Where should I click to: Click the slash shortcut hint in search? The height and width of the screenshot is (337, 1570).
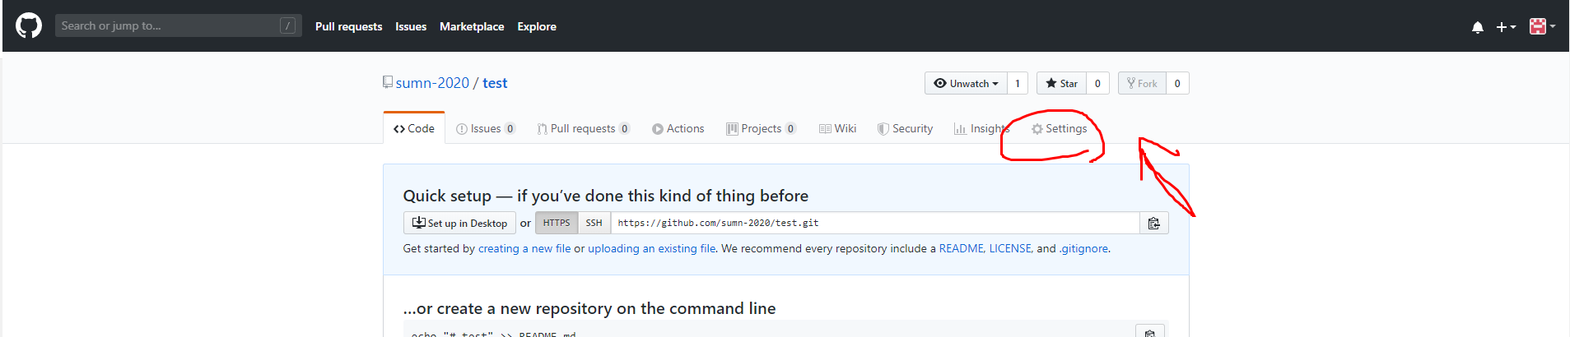pos(287,25)
